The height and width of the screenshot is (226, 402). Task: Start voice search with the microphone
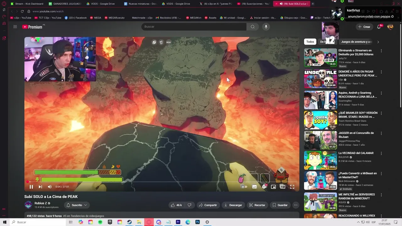coord(266,27)
